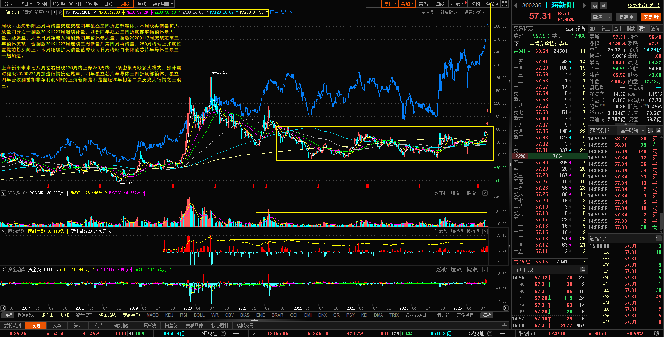Open the gear settings beside 上海新阳 title
Screen dimensions: 664x337
pyautogui.click(x=61, y=12)
